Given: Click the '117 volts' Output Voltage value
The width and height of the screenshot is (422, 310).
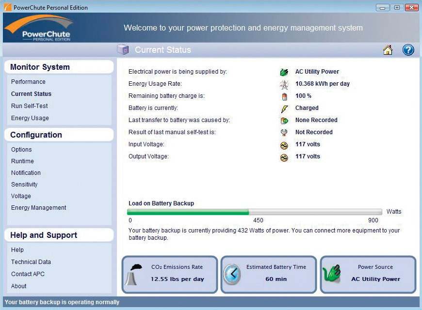Looking at the screenshot, I should [x=308, y=156].
